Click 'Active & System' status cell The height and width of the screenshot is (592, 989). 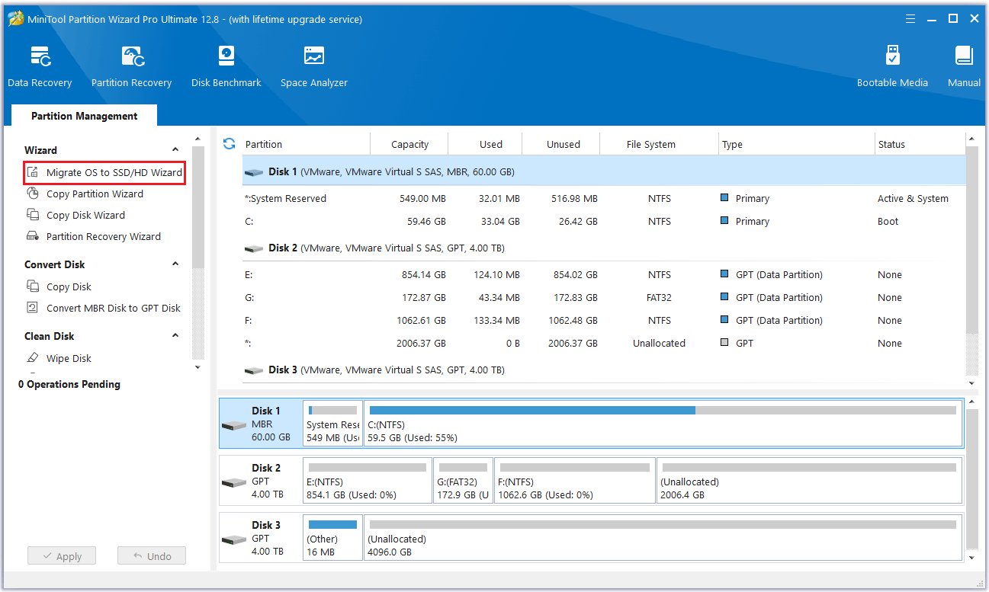click(x=913, y=199)
